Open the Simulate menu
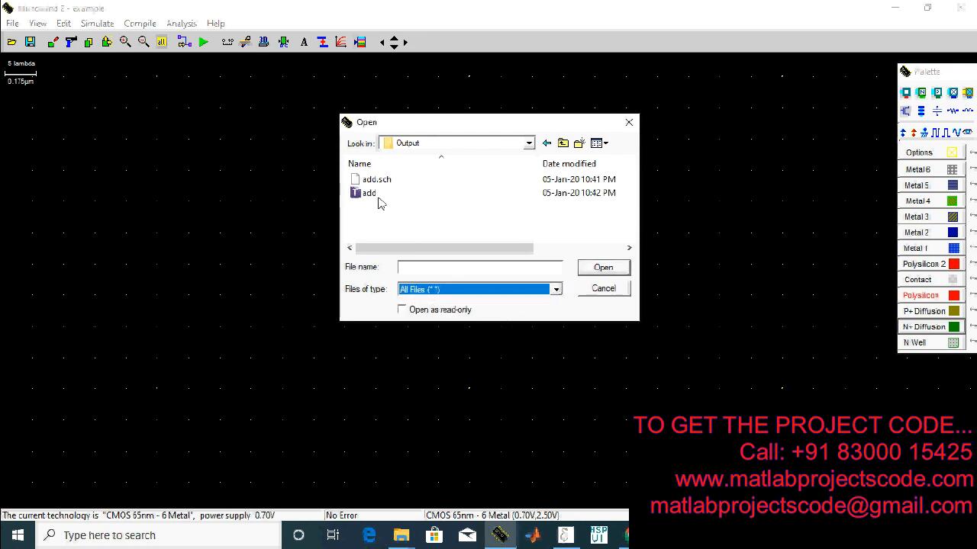977x549 pixels. point(97,24)
